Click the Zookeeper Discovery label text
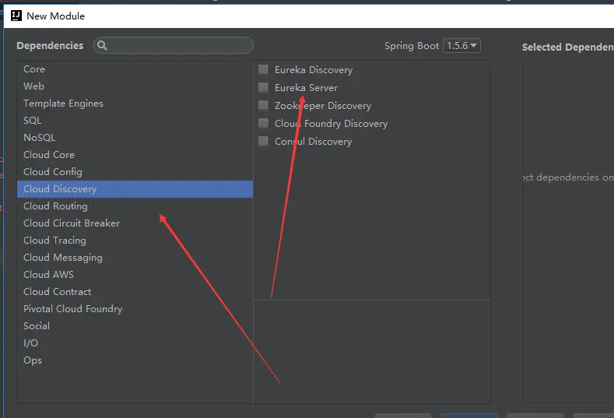This screenshot has width=614, height=418. [x=323, y=106]
